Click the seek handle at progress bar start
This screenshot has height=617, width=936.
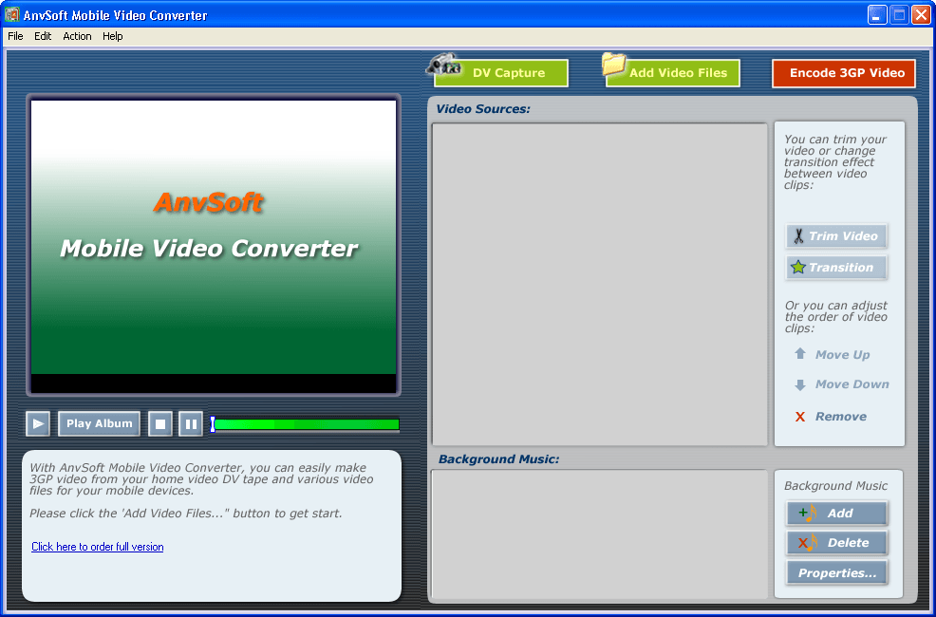(213, 424)
